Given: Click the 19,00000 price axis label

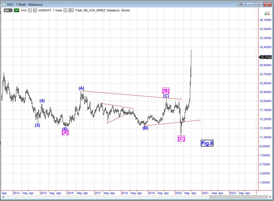Looking at the screenshot, I should click(x=265, y=101).
